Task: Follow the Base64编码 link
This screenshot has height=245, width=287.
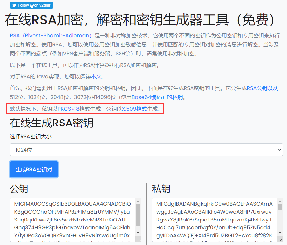Action: click(148, 97)
